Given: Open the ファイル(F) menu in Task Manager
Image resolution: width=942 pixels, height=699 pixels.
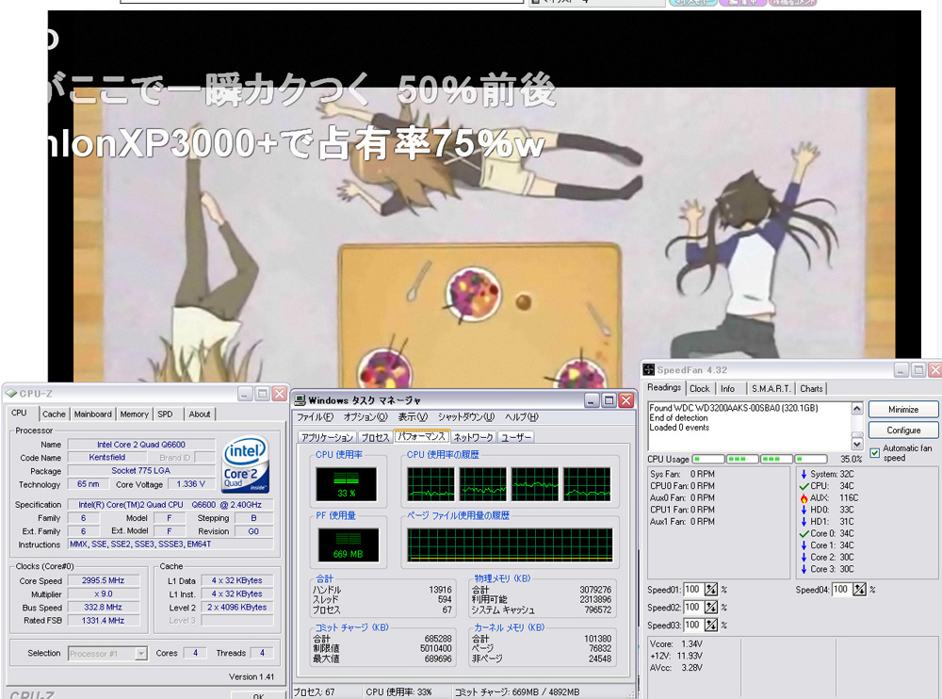Looking at the screenshot, I should click(315, 417).
